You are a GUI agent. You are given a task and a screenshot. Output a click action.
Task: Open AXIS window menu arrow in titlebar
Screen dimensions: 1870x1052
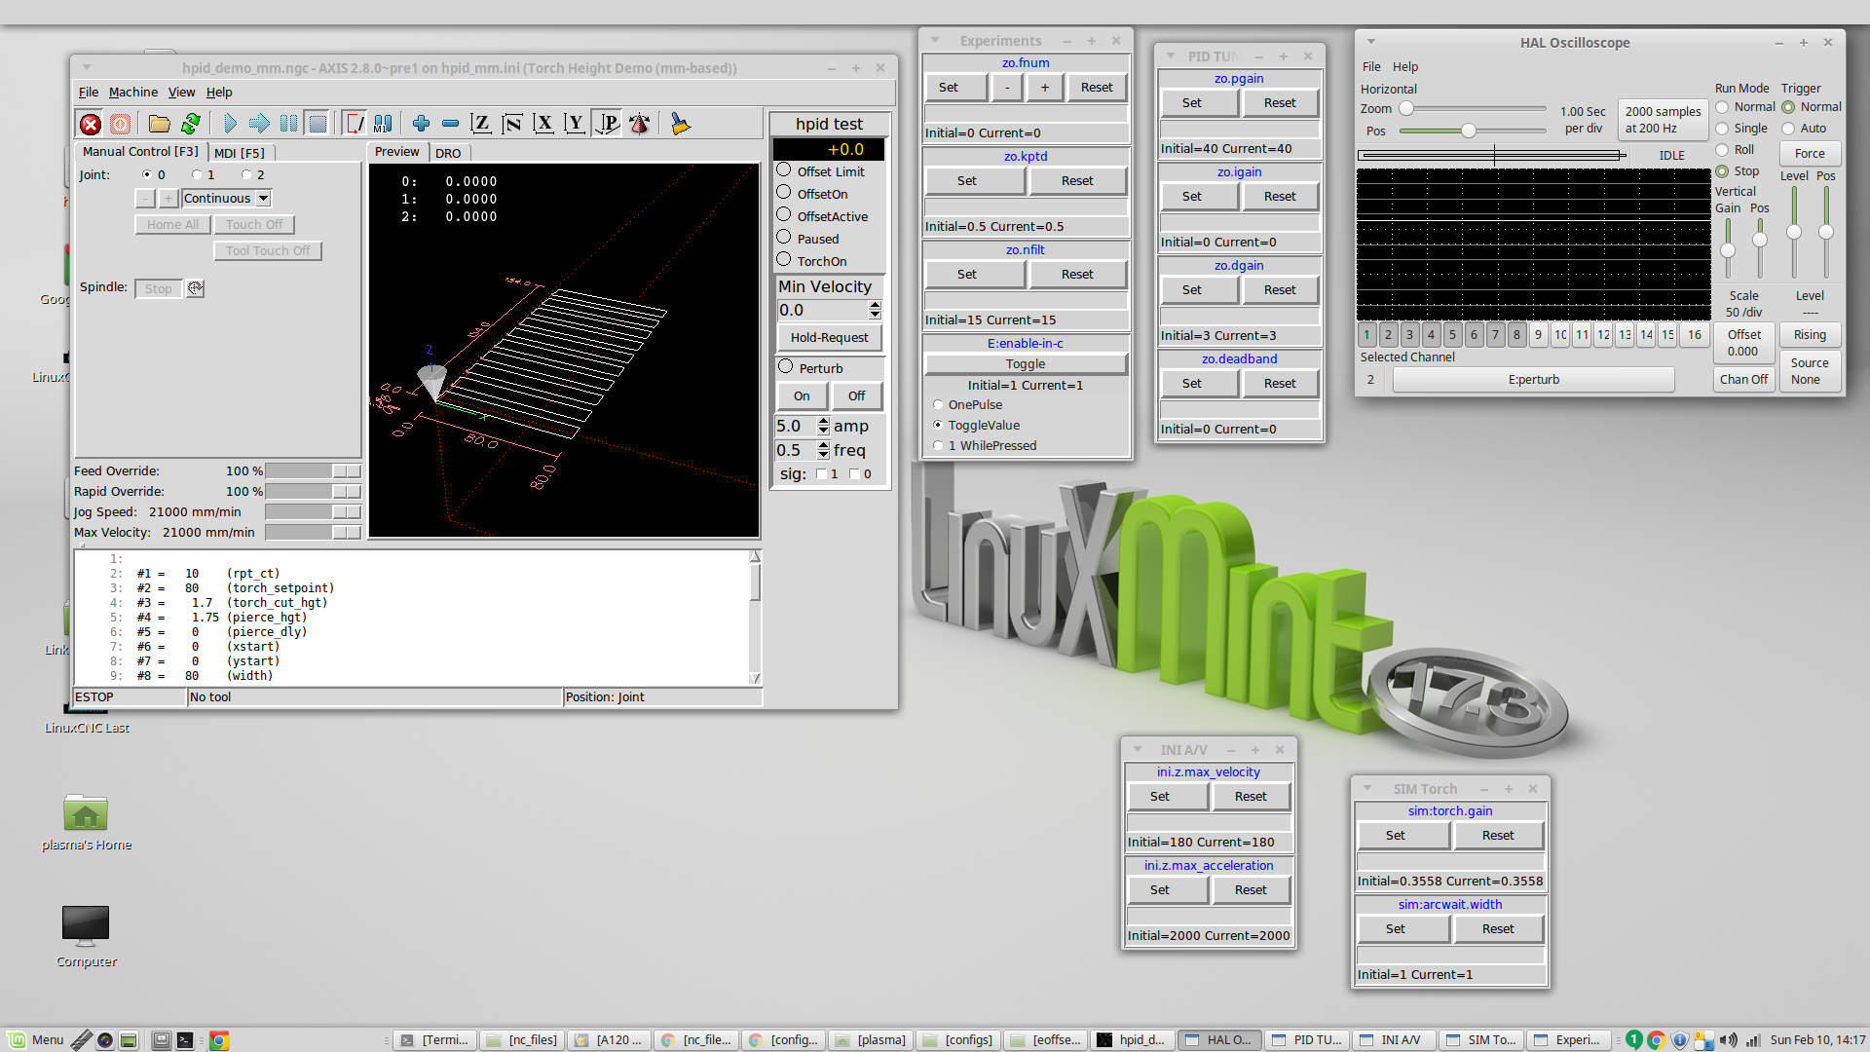point(87,68)
